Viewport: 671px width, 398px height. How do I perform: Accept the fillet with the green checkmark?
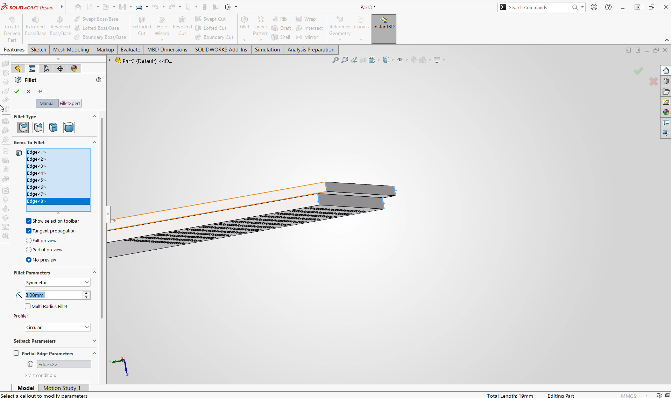17,91
